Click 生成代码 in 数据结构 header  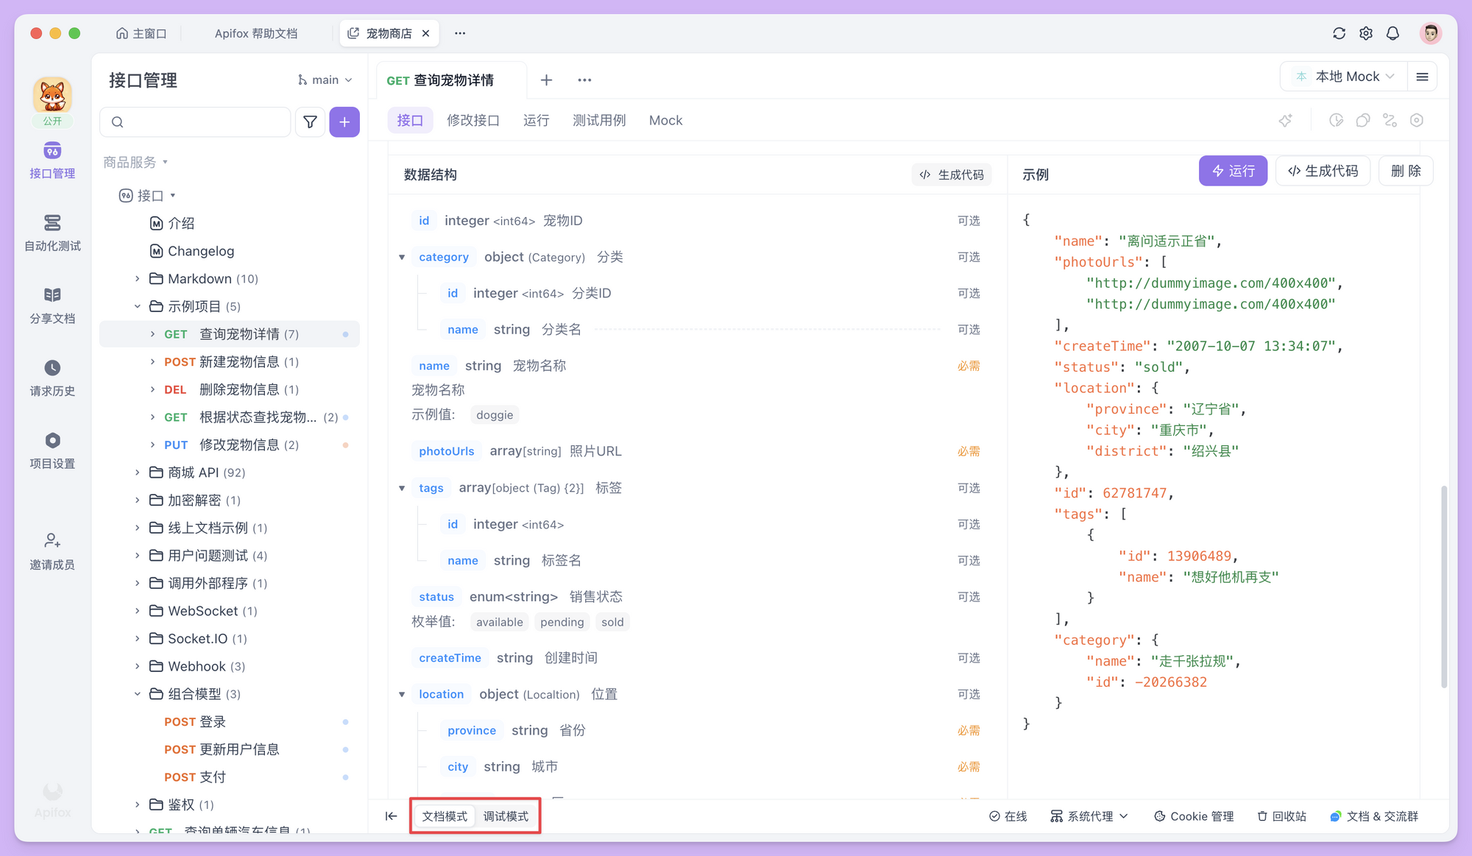(951, 174)
